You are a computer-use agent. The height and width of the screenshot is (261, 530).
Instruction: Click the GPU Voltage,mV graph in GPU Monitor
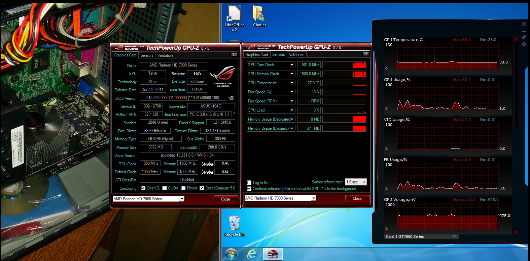coord(447,216)
